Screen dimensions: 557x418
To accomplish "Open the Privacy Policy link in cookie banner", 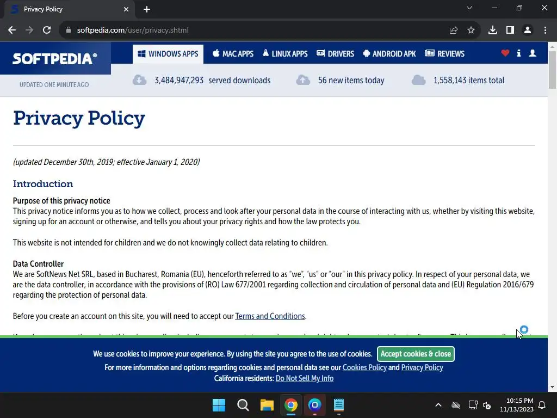I will coord(422,367).
